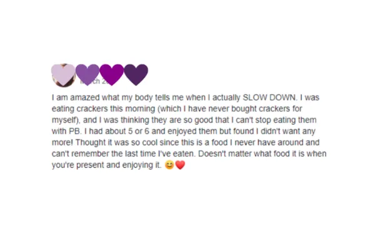The width and height of the screenshot is (375, 234).
Task: Select the darkest purple heart
Action: tap(136, 74)
